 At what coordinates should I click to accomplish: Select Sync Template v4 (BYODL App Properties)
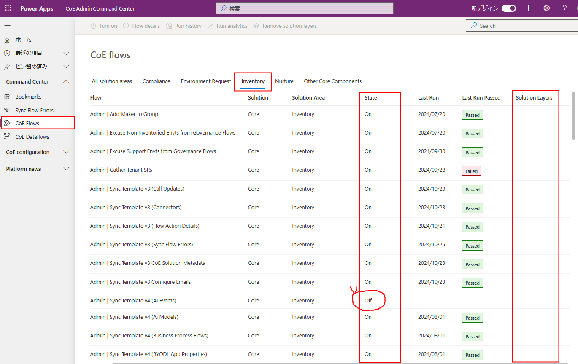(x=149, y=354)
